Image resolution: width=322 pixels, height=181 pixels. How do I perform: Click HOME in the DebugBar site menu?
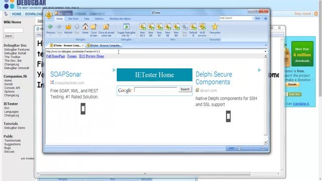point(17,14)
